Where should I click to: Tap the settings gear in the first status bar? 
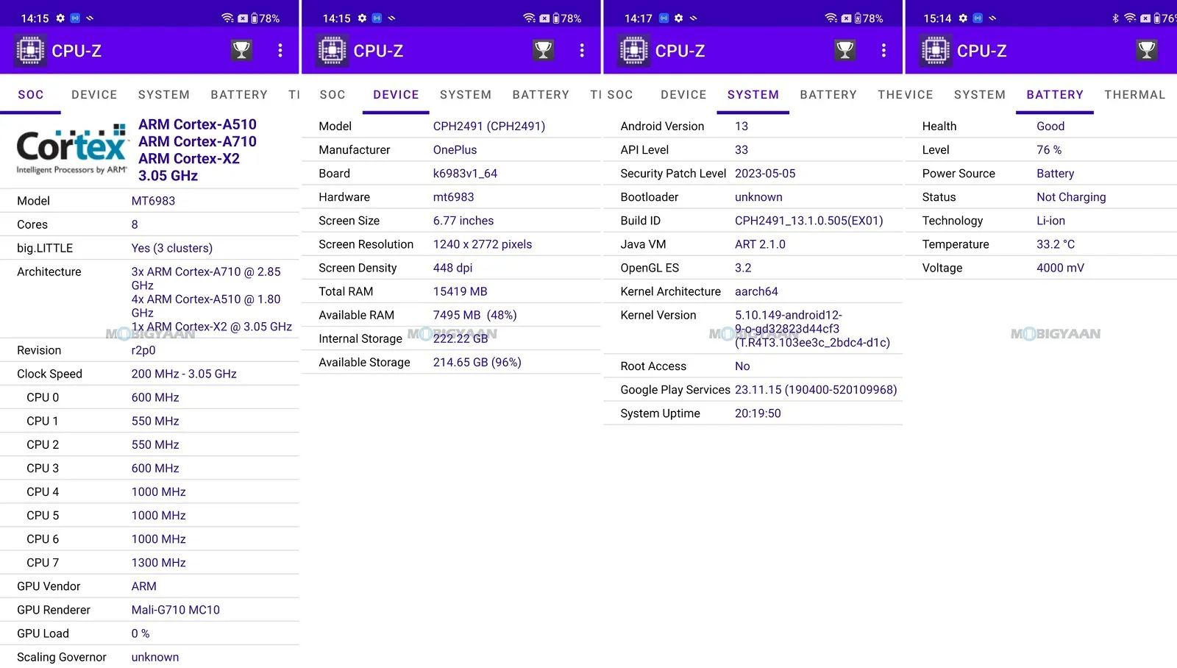pos(60,18)
